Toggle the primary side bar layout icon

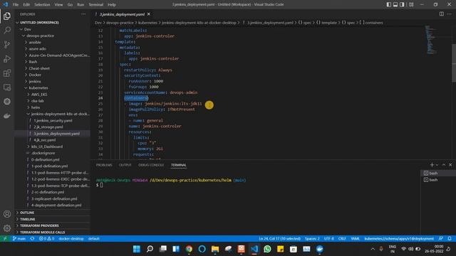[389, 4]
